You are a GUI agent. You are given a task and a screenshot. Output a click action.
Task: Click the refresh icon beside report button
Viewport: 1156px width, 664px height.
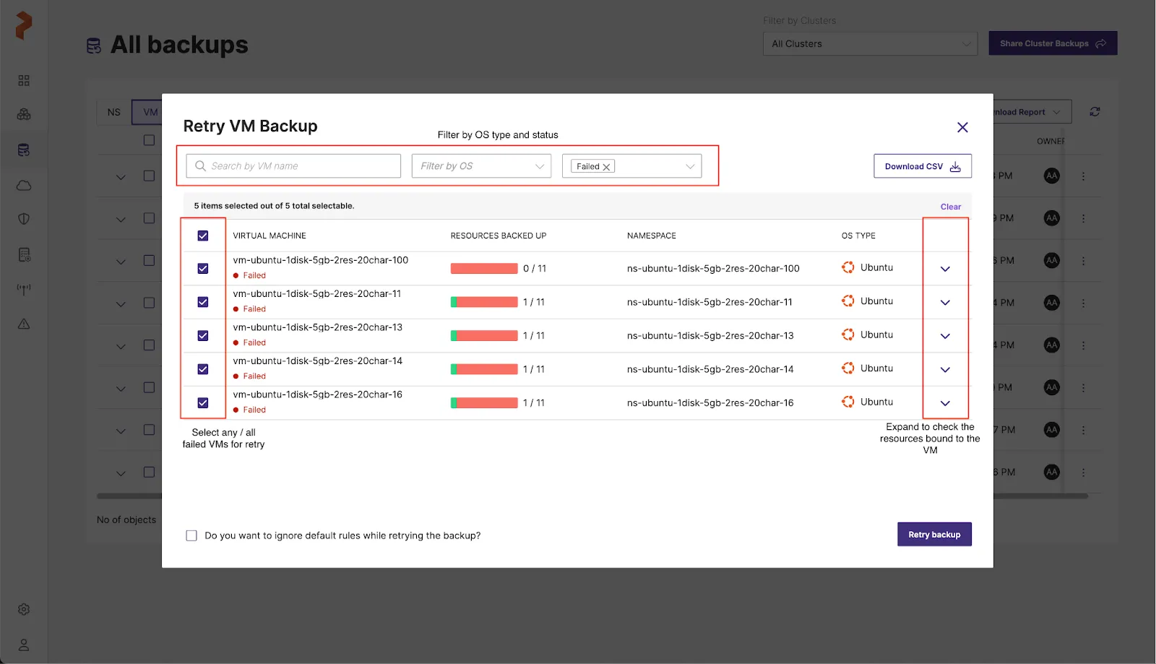tap(1095, 112)
